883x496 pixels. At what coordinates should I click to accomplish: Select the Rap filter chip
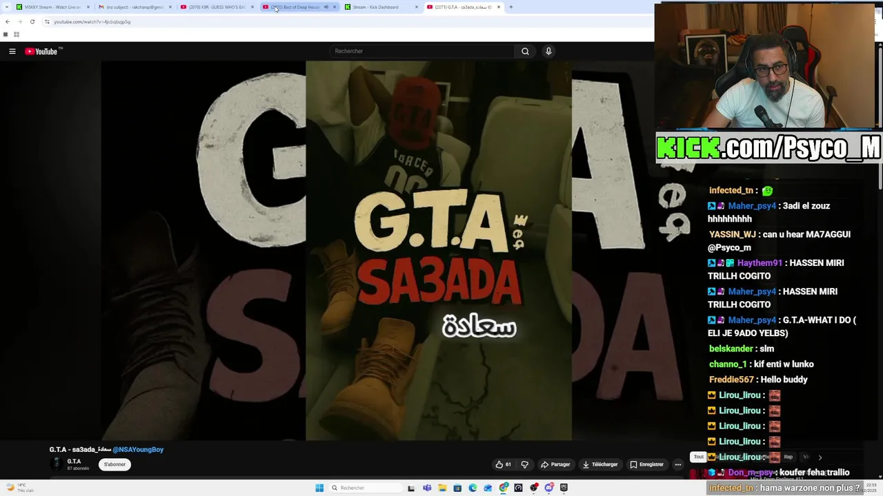click(788, 457)
